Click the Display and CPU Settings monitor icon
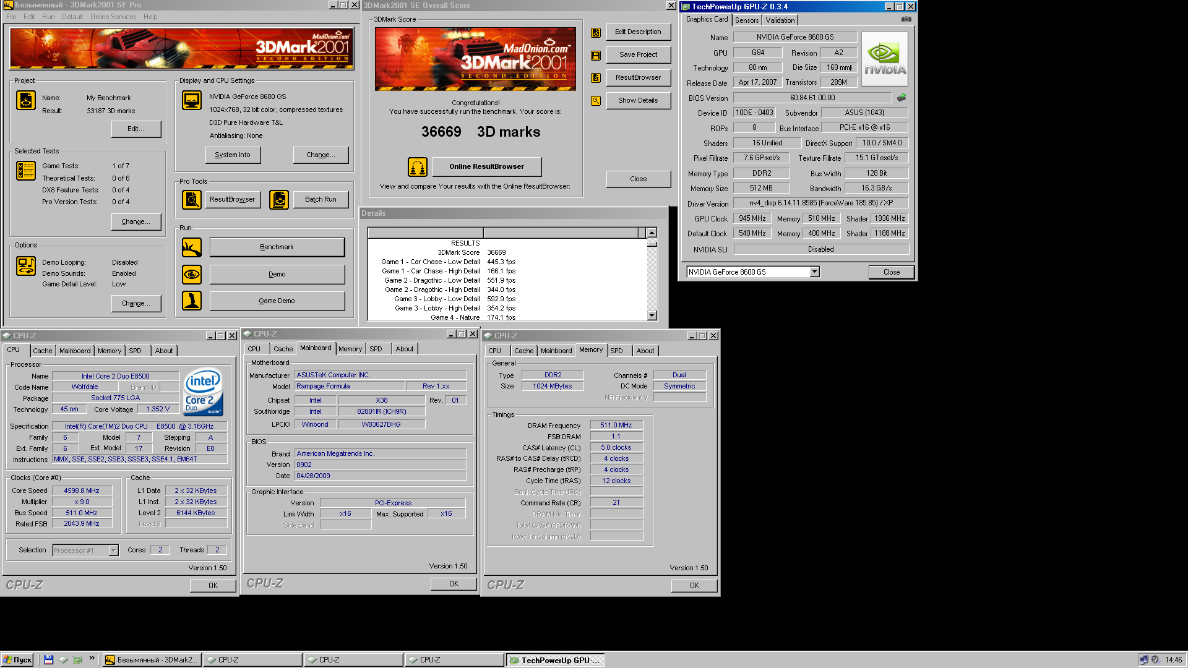Image resolution: width=1188 pixels, height=668 pixels. click(192, 100)
